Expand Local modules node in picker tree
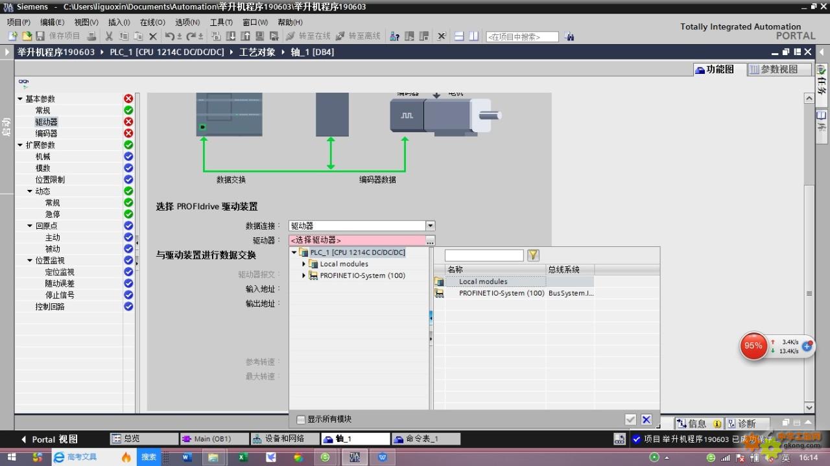 tap(304, 264)
